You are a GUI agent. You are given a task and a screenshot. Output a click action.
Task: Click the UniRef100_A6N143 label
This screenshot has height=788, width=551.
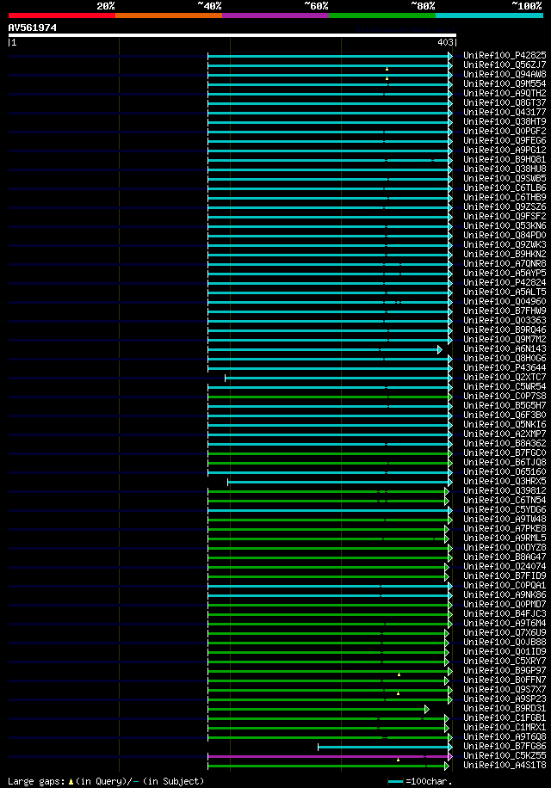pos(505,348)
